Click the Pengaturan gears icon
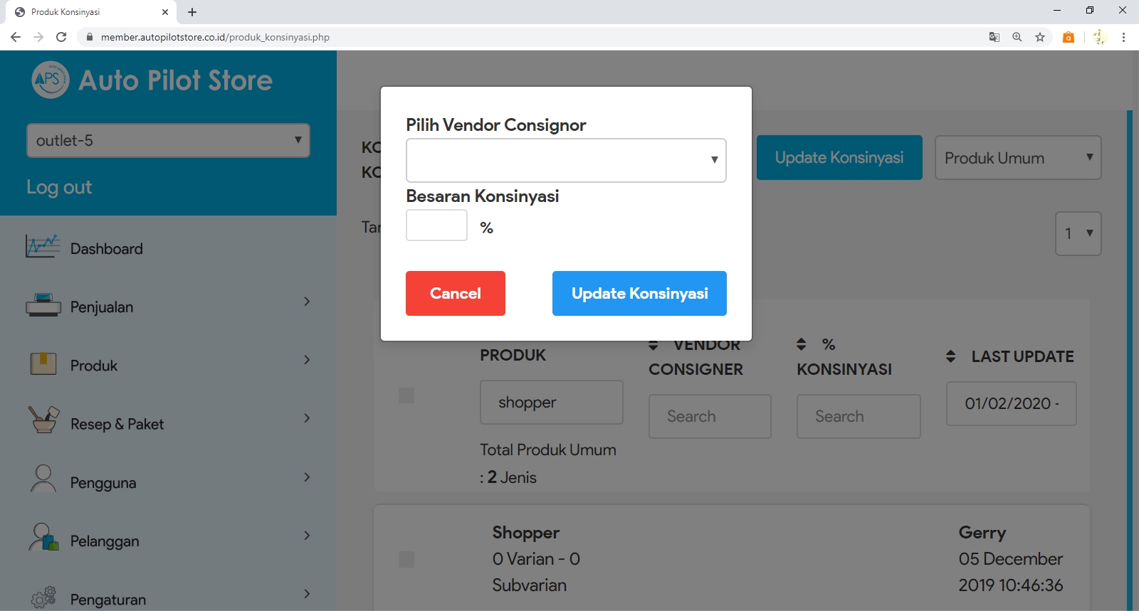 [43, 597]
